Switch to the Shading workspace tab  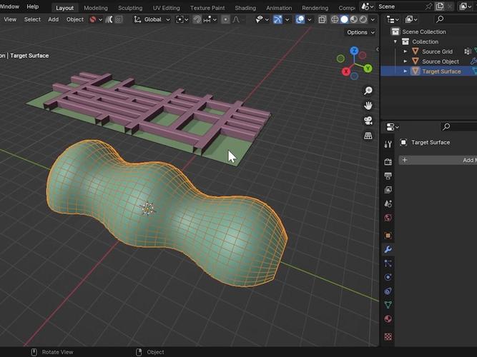[245, 8]
